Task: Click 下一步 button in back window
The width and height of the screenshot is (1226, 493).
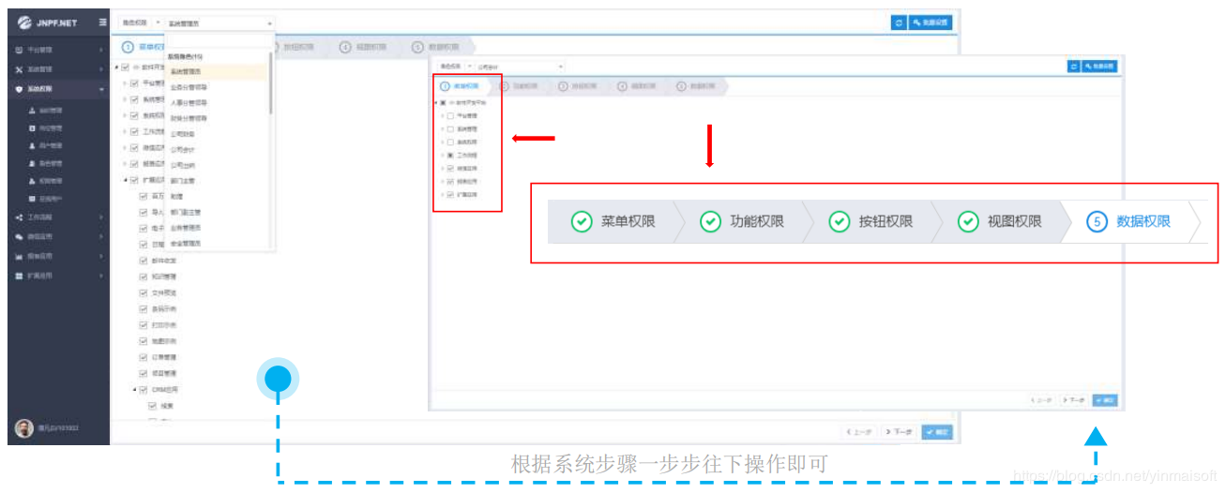Action: (x=899, y=432)
